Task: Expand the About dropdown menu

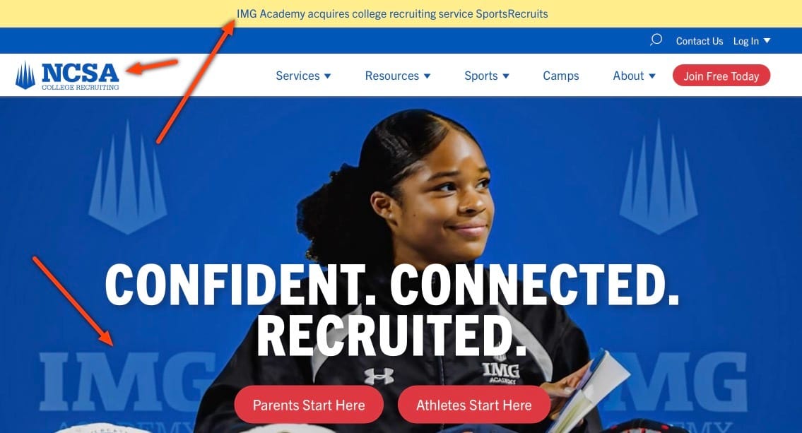Action: 634,76
